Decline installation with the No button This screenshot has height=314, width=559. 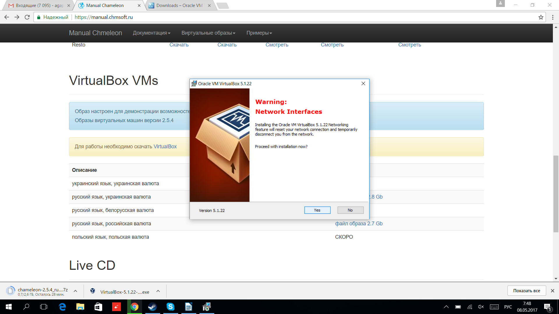click(350, 210)
